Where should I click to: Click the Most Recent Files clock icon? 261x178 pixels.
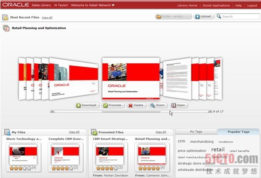tap(5, 17)
